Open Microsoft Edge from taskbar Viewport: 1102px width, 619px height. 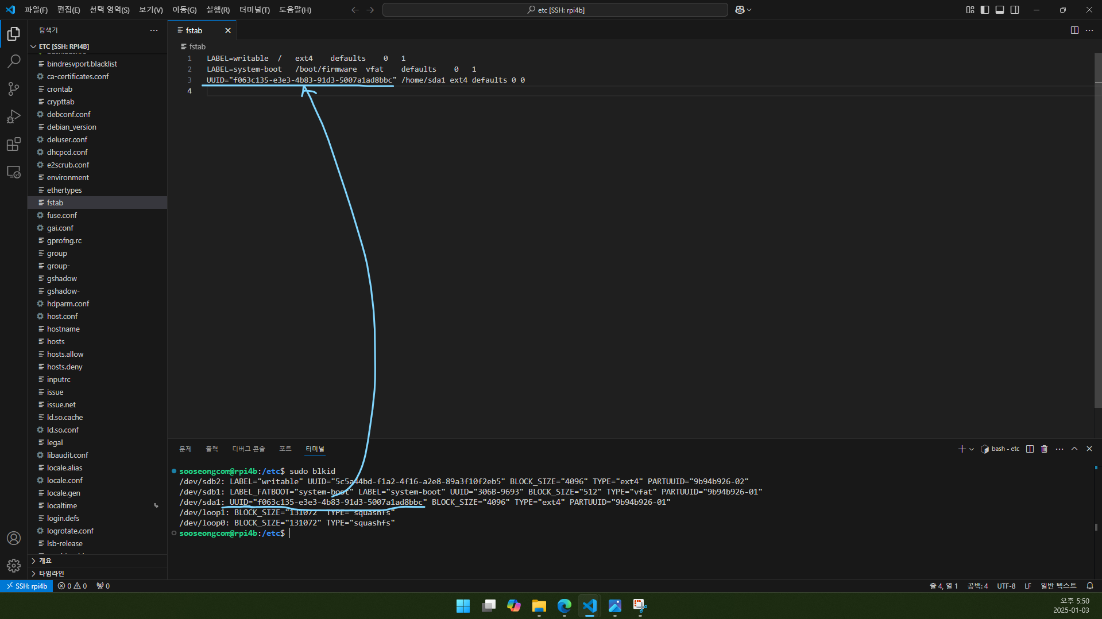click(564, 606)
